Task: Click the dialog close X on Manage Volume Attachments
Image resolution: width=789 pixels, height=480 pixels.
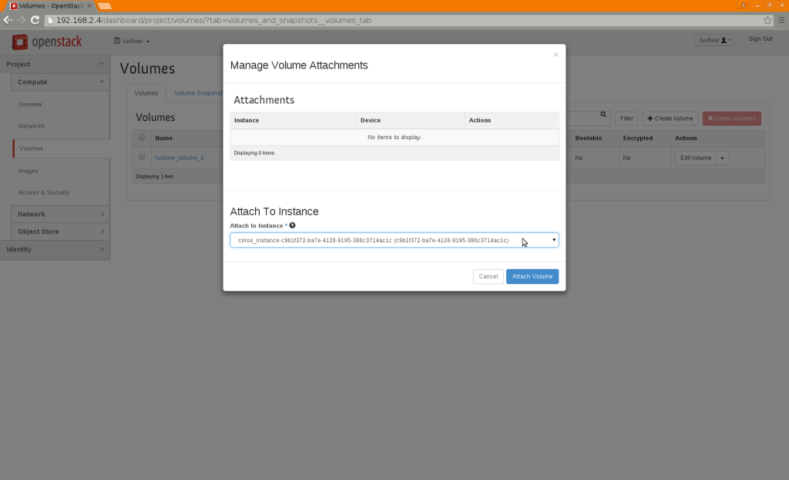Action: pos(556,55)
